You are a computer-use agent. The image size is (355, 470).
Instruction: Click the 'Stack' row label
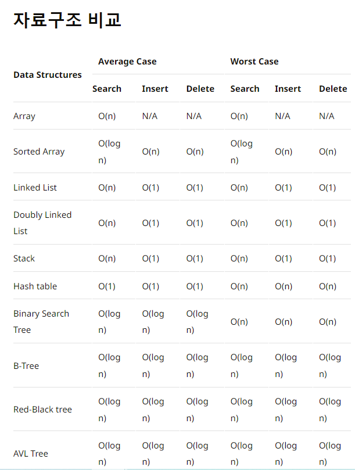point(24,259)
